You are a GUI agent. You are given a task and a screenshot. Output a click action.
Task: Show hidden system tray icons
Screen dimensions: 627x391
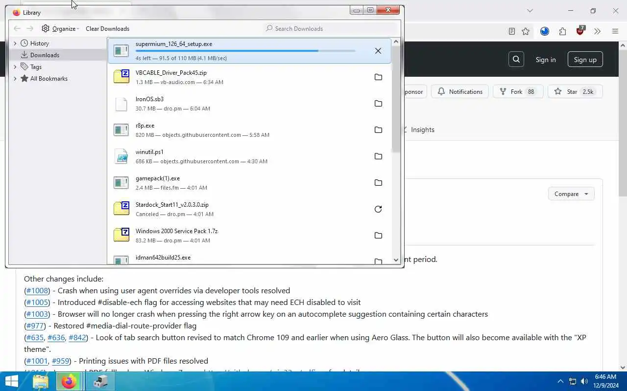pyautogui.click(x=560, y=381)
